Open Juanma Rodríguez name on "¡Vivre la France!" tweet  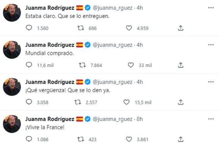[50, 119]
